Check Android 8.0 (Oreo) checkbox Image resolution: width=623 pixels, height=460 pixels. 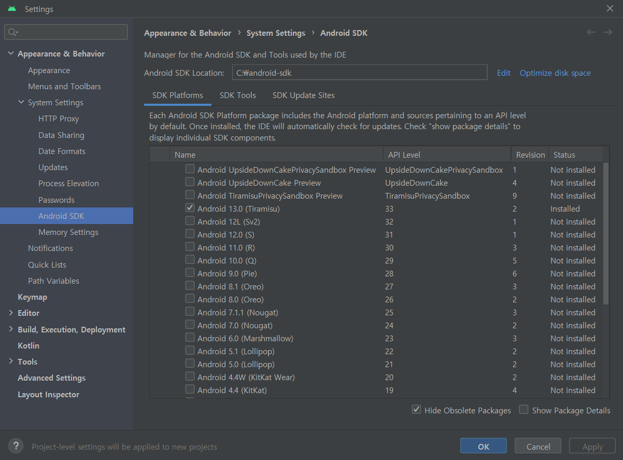pos(190,299)
